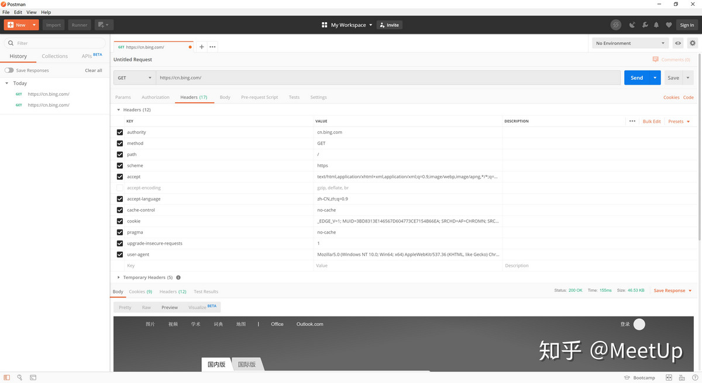The height and width of the screenshot is (383, 702).
Task: Enable the accept-encoding header checkbox
Action: point(120,187)
